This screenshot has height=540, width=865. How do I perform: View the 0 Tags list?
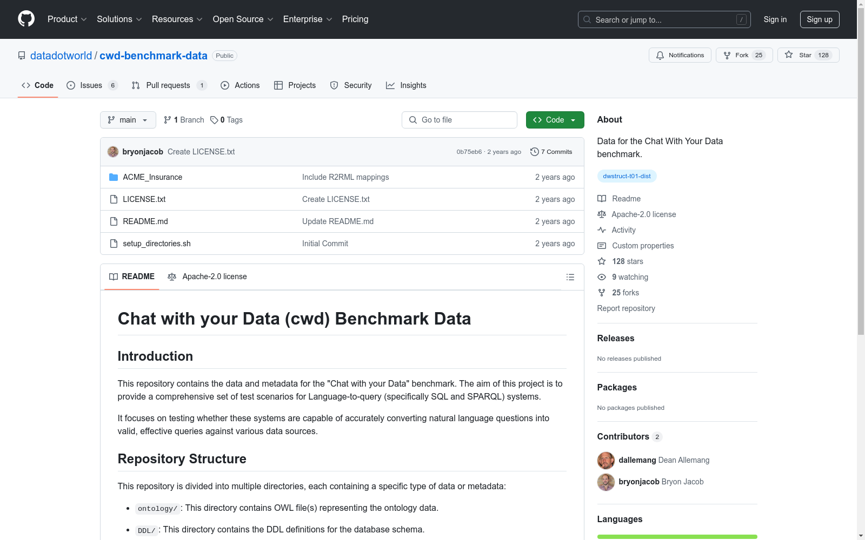tap(227, 120)
